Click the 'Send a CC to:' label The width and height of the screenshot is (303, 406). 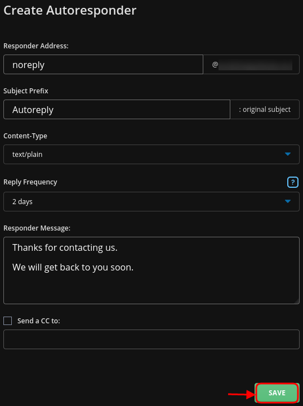click(39, 321)
